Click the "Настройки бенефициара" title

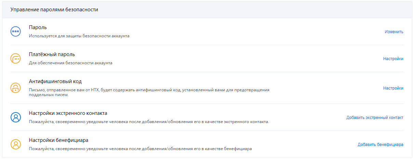coord(59,140)
